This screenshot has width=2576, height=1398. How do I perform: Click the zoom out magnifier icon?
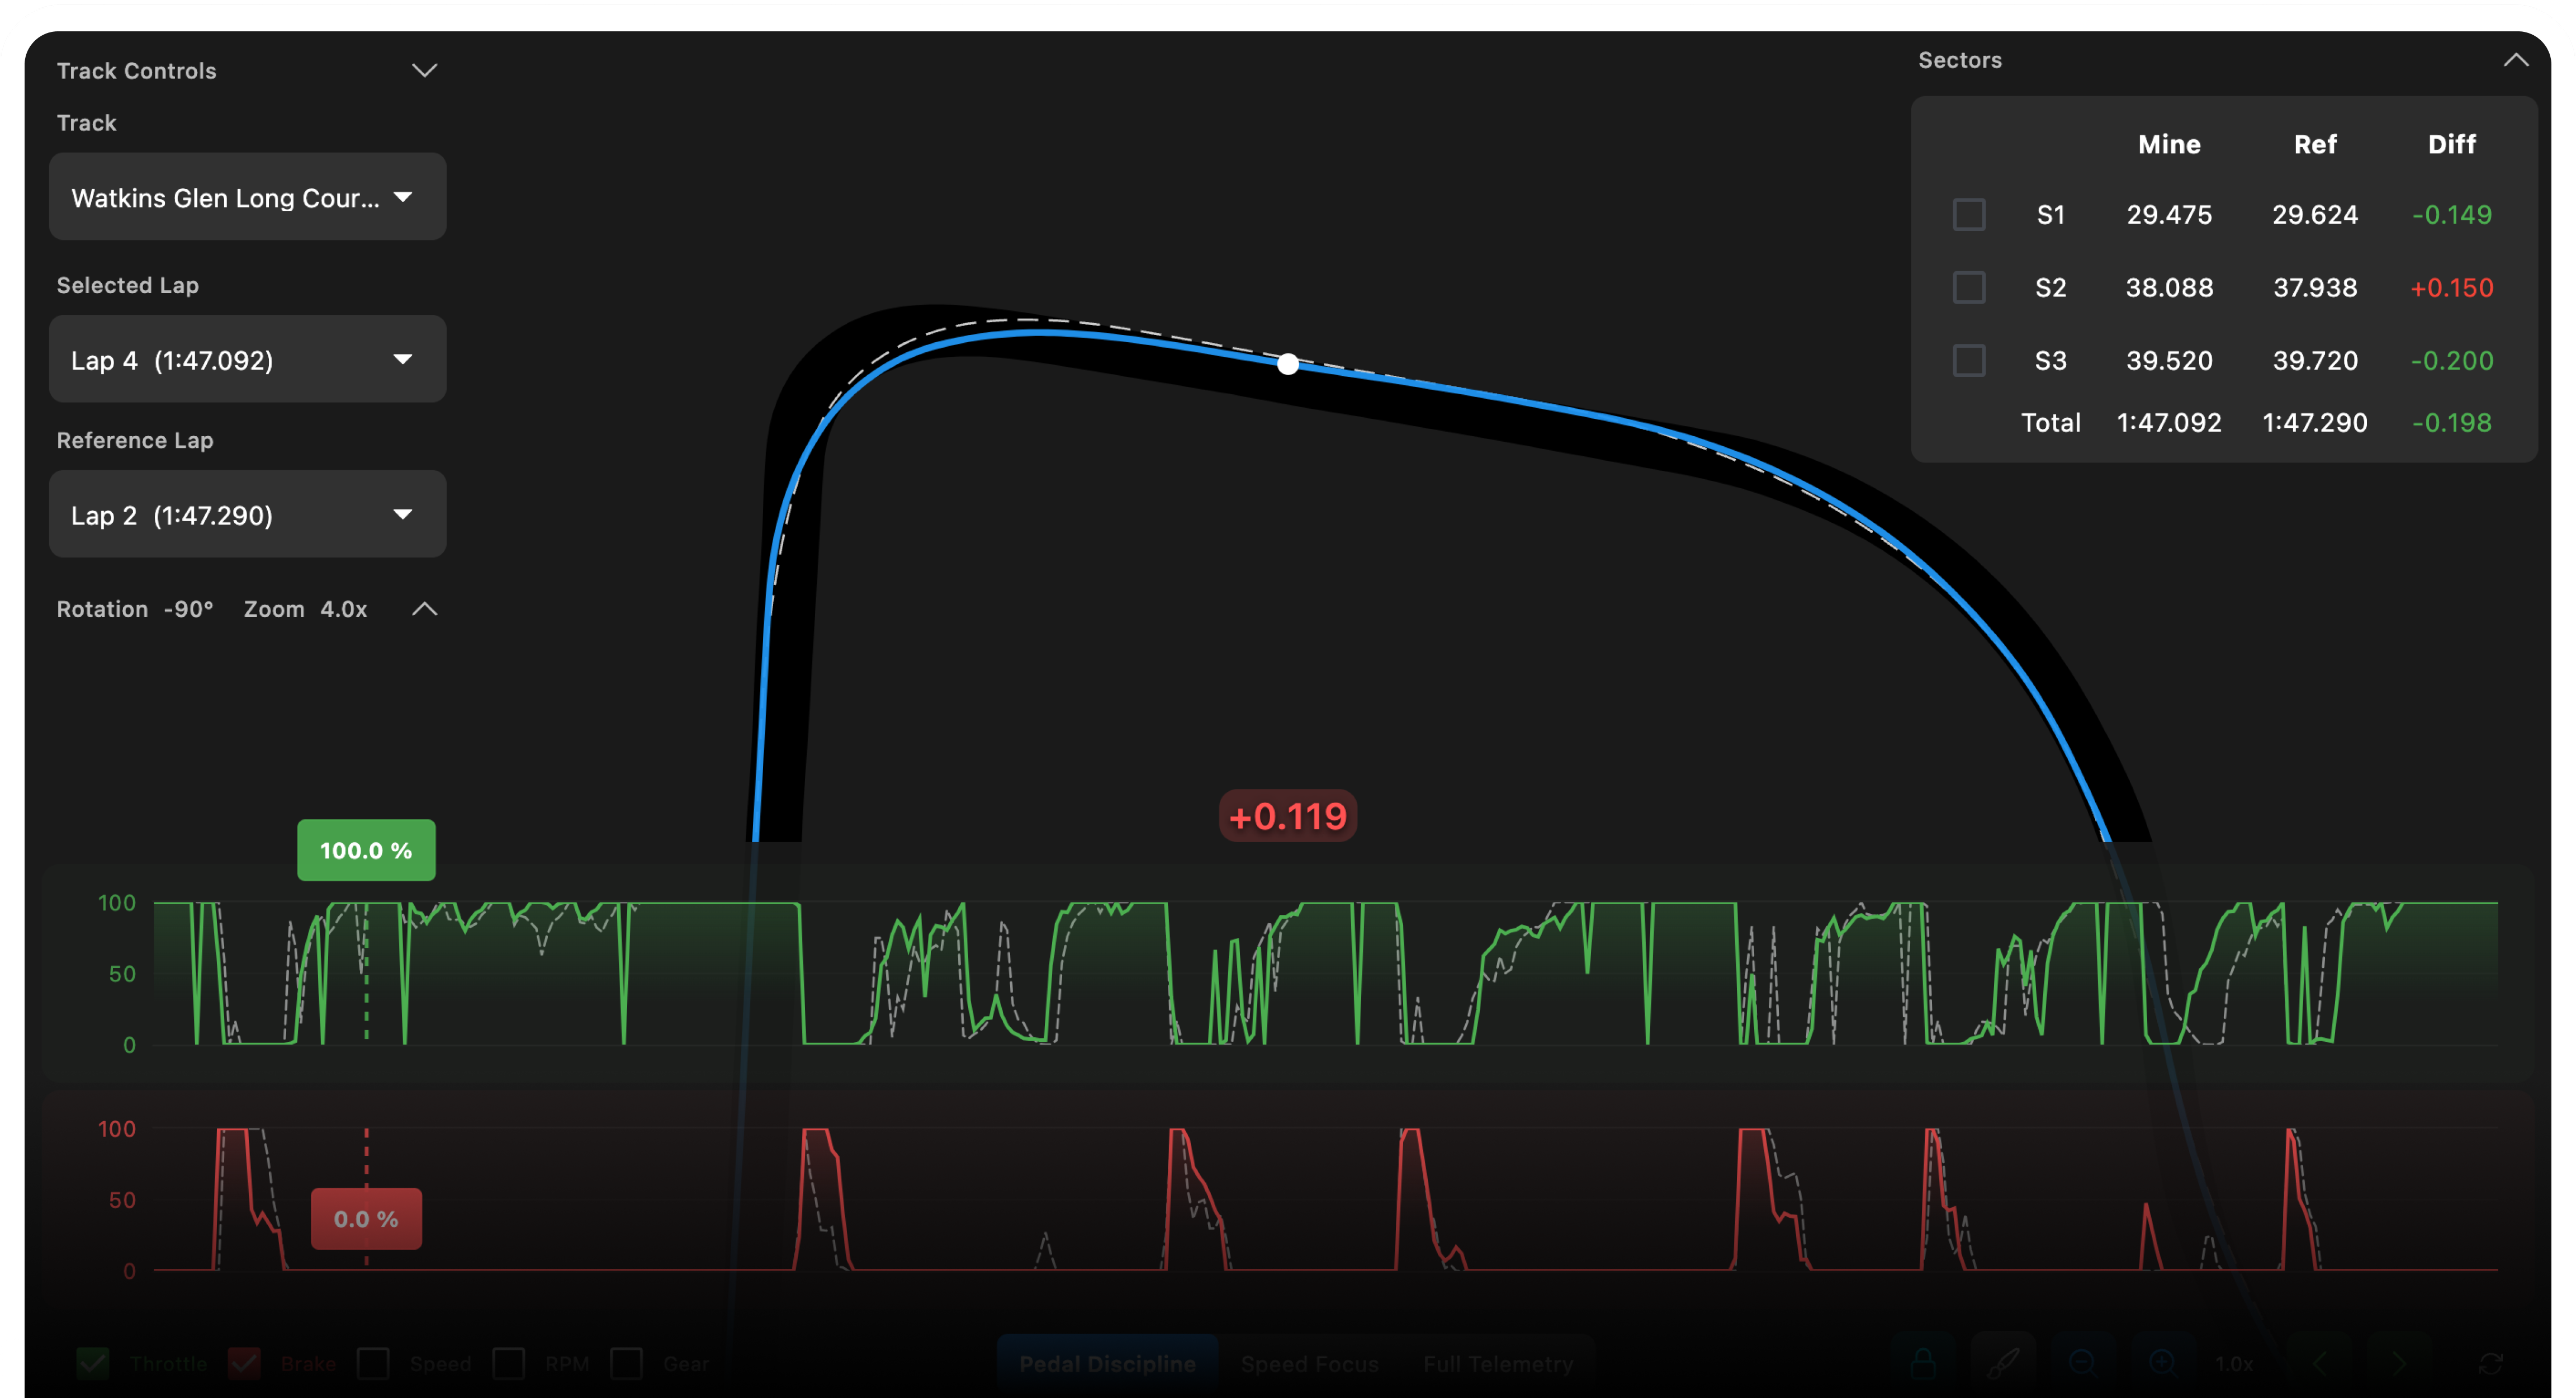[2082, 1362]
